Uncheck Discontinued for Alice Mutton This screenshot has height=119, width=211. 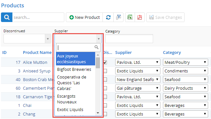tap(105, 63)
